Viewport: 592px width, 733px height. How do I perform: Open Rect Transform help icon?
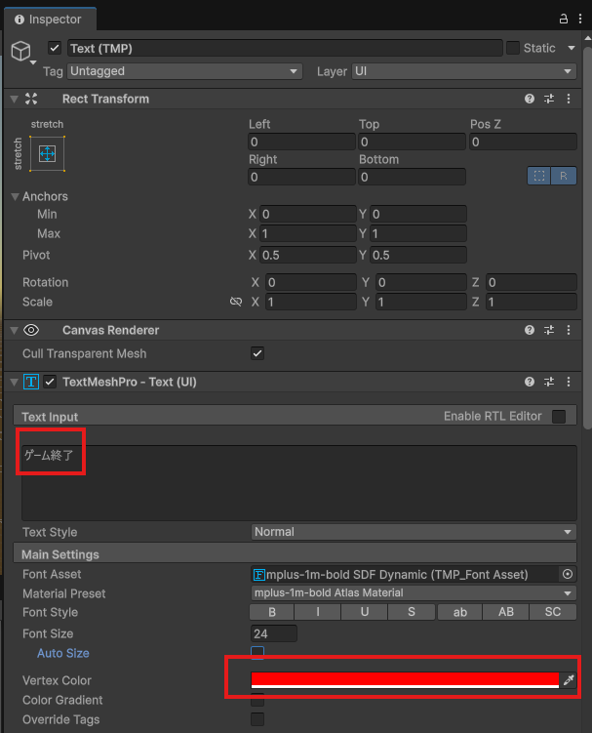click(x=530, y=99)
